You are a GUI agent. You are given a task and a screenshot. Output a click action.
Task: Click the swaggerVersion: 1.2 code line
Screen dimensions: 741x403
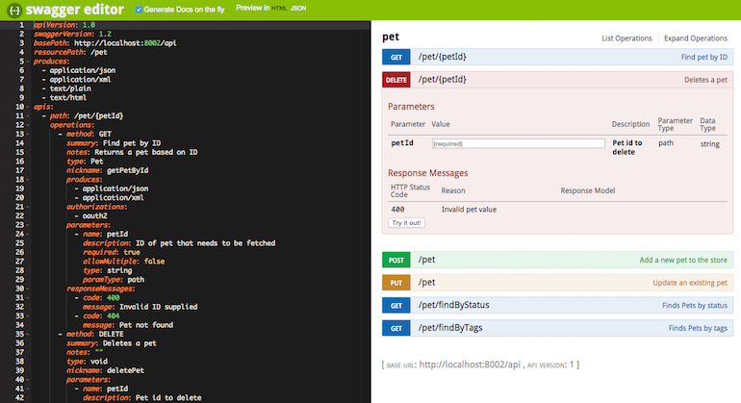point(72,34)
